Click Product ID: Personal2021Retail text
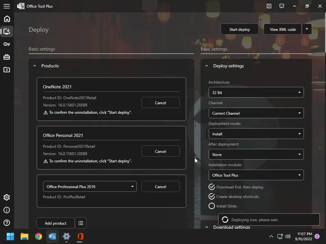Viewport: 326px width, 244px height. pyautogui.click(x=69, y=146)
